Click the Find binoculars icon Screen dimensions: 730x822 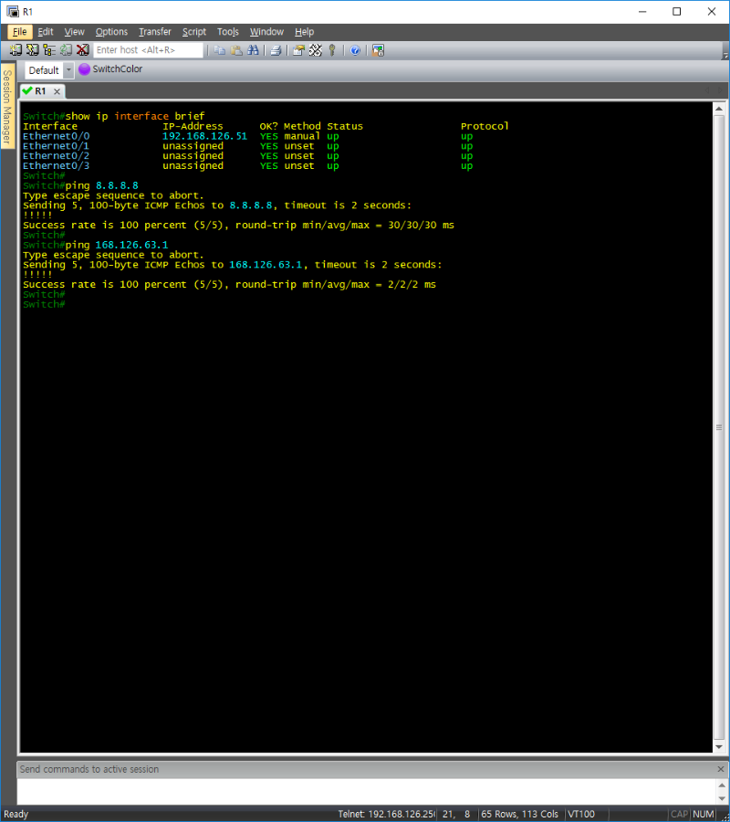[x=251, y=50]
